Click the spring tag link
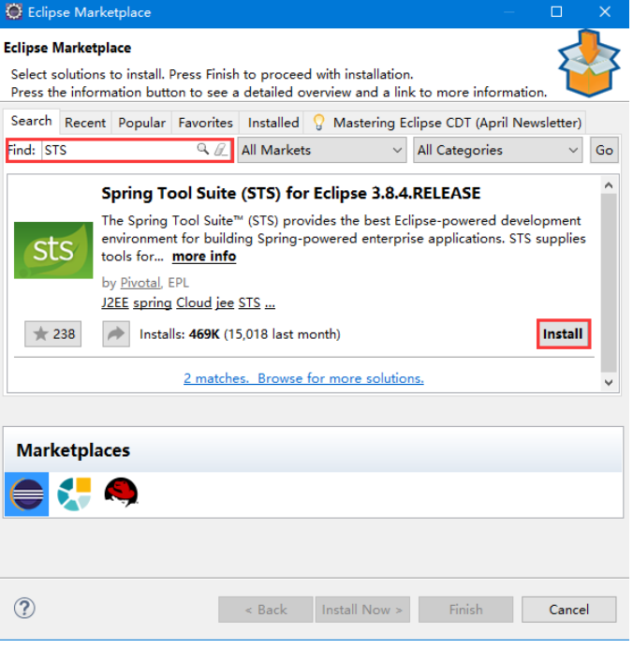This screenshot has height=648, width=633. point(153,304)
